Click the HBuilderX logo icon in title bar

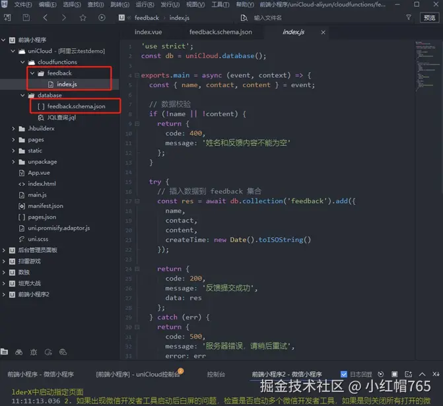[x=4, y=4]
